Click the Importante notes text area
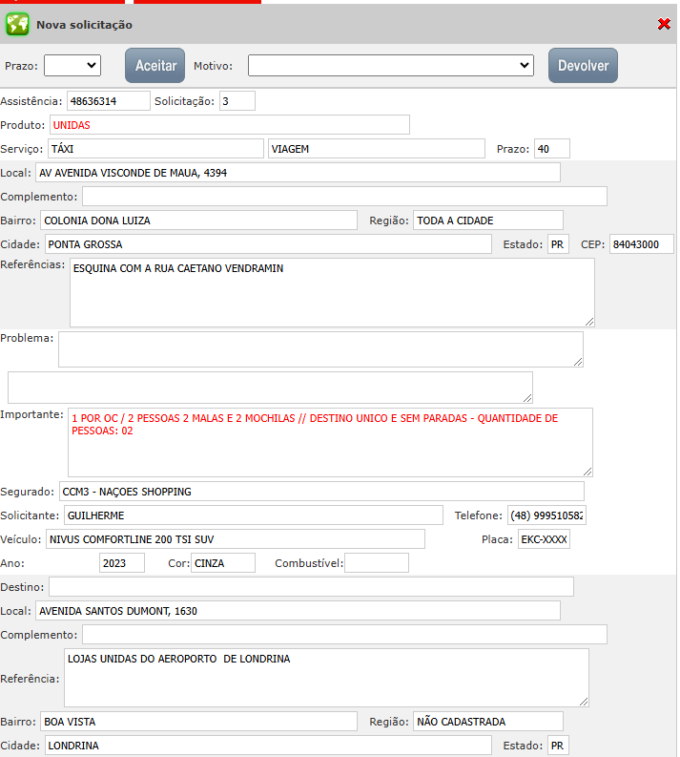680x757 pixels. (331, 441)
